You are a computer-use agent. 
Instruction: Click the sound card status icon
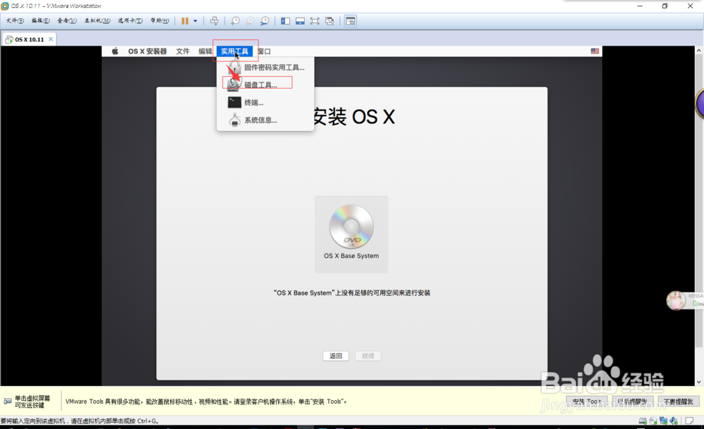pyautogui.click(x=674, y=421)
